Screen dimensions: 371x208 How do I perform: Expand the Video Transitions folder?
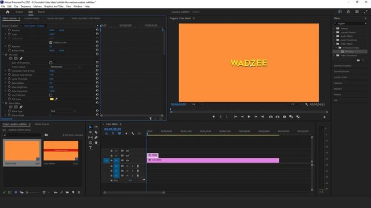[334, 55]
